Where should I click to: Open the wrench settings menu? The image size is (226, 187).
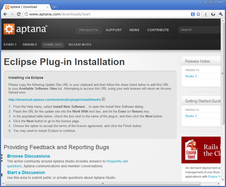coord(221,14)
